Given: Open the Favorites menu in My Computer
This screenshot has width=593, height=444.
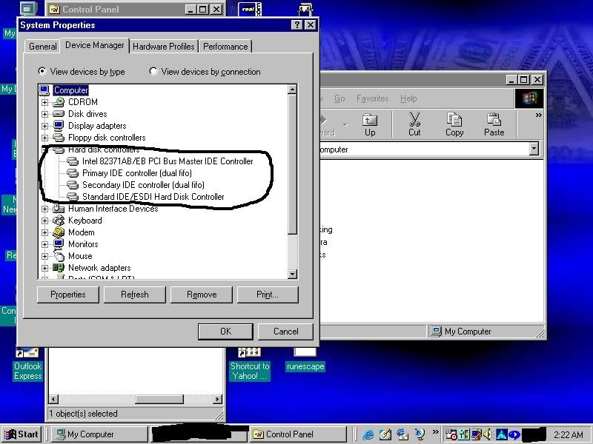Looking at the screenshot, I should point(373,98).
